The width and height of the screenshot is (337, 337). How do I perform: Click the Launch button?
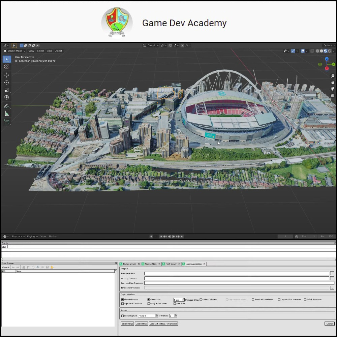point(330,324)
